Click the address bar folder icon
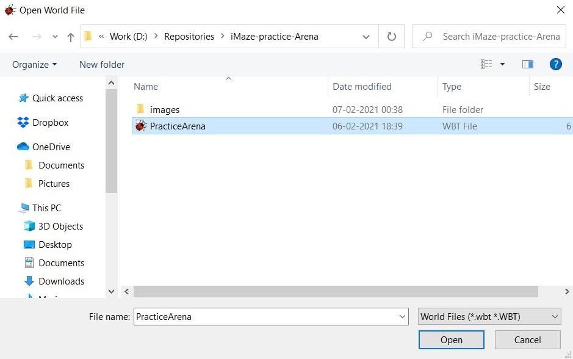Viewport: 573px width, 359px height. click(88, 36)
